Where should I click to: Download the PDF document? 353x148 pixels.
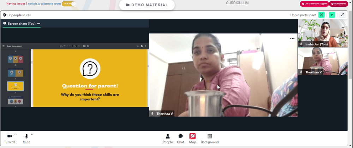point(138,46)
